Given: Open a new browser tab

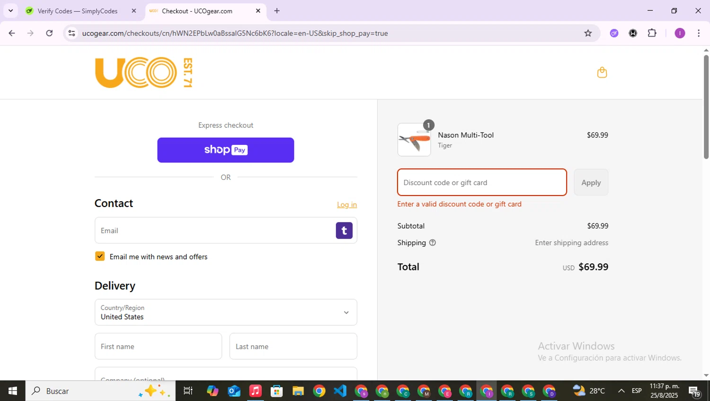Looking at the screenshot, I should pyautogui.click(x=277, y=11).
